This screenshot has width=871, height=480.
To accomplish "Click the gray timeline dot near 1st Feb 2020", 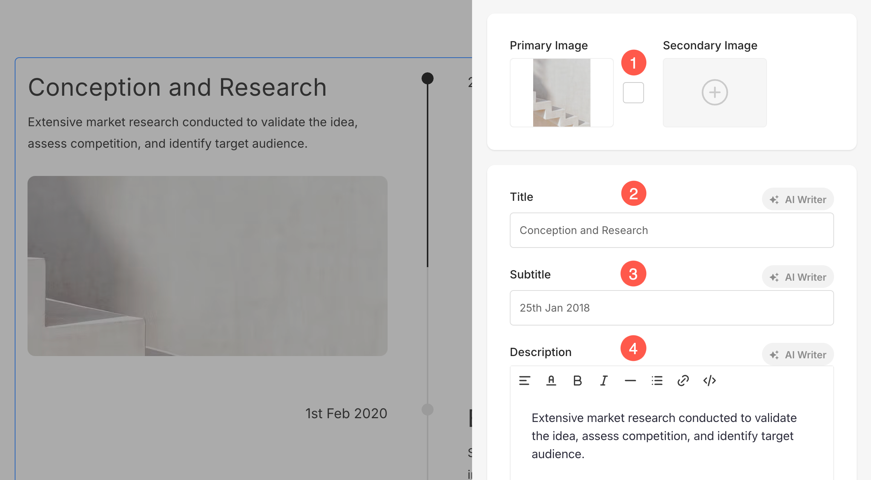I will 427,410.
